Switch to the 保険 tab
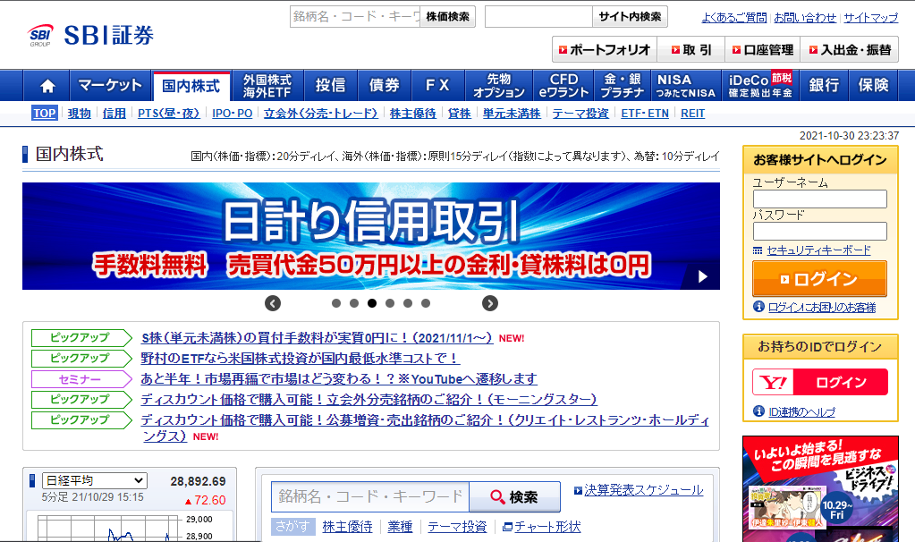The width and height of the screenshot is (915, 542). pyautogui.click(x=873, y=86)
